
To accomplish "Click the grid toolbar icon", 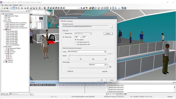I will point(40,8).
